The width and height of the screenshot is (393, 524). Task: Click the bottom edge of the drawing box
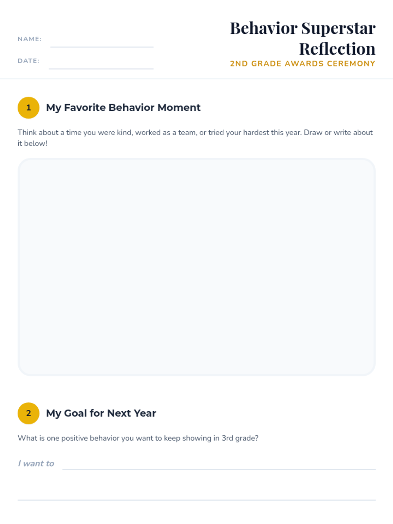coord(196,375)
